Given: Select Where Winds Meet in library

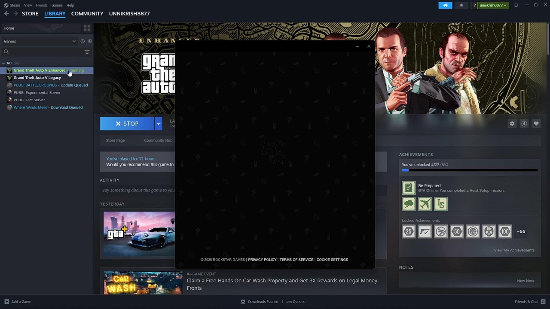Looking at the screenshot, I should pos(47,107).
